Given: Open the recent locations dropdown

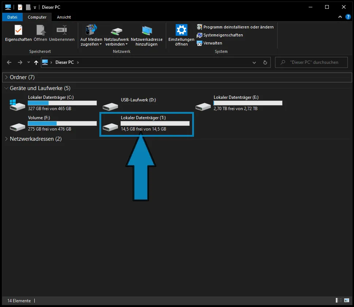Looking at the screenshot, I should 28,62.
